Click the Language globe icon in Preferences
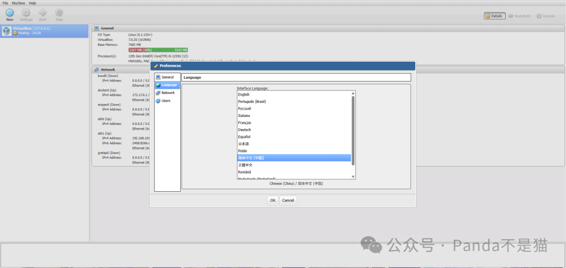The image size is (566, 268). click(x=158, y=85)
